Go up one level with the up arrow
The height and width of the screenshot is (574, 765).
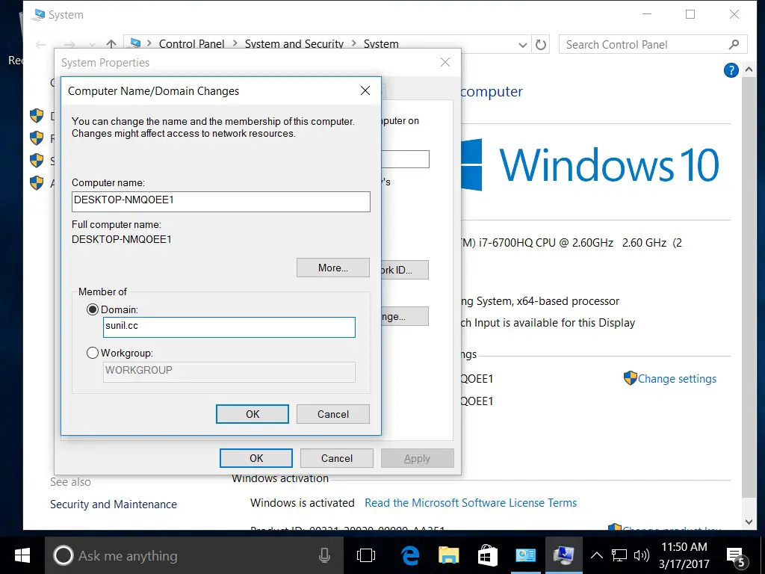(111, 44)
